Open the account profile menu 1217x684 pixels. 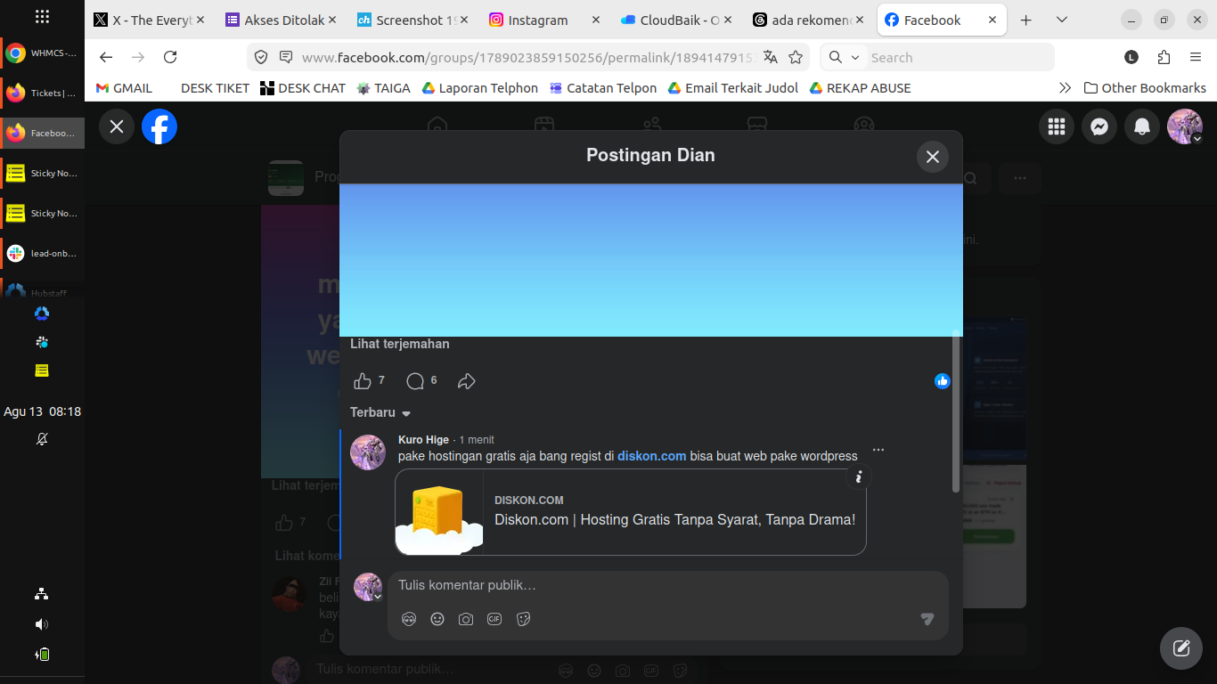[1185, 127]
